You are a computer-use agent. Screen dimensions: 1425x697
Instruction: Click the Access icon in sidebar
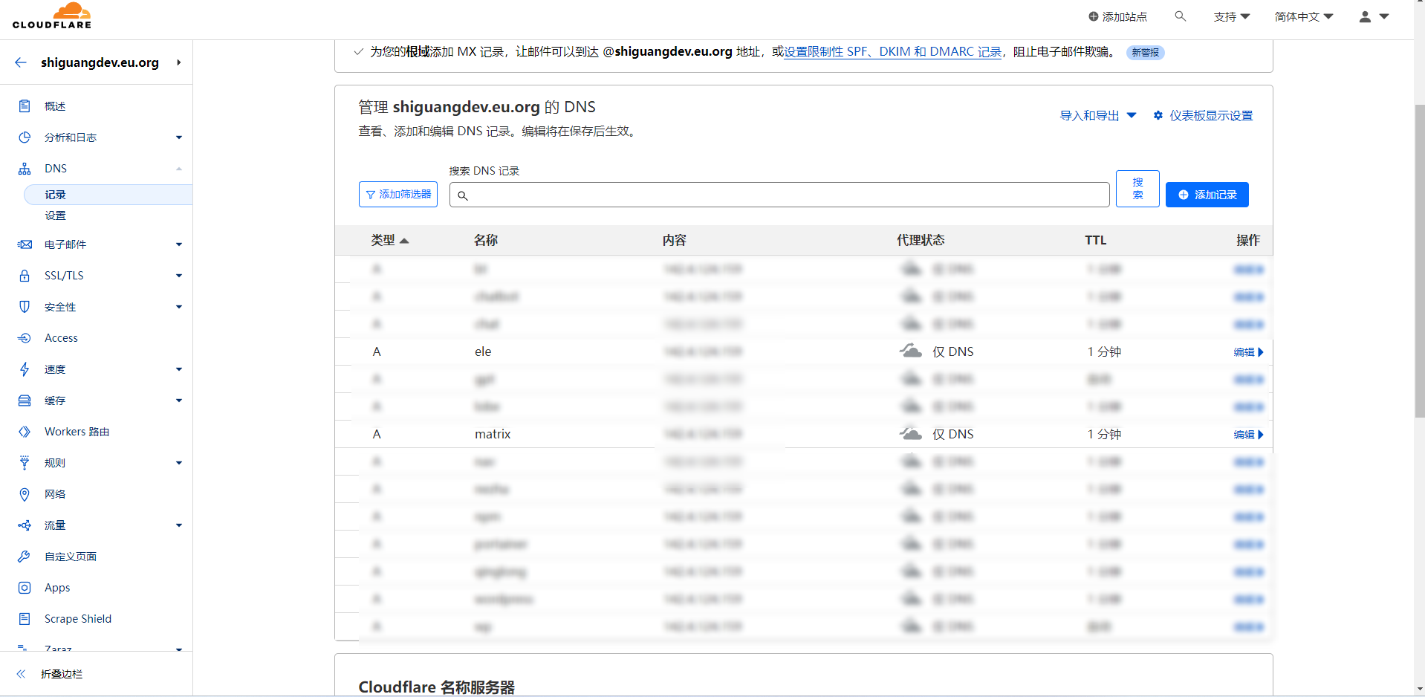tap(25, 338)
